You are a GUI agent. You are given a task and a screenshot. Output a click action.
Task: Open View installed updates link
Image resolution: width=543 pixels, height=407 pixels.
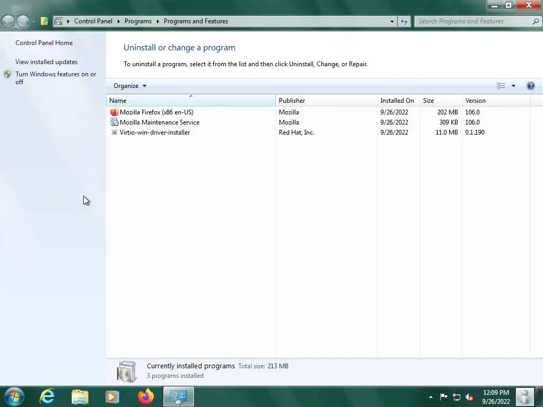(x=47, y=62)
